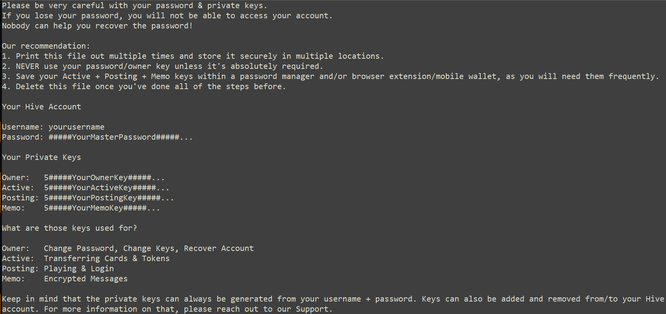This screenshot has height=314, width=666.
Task: Click the Owner key placeholder '5#####YourOwnerKey#####...'
Action: [104, 178]
